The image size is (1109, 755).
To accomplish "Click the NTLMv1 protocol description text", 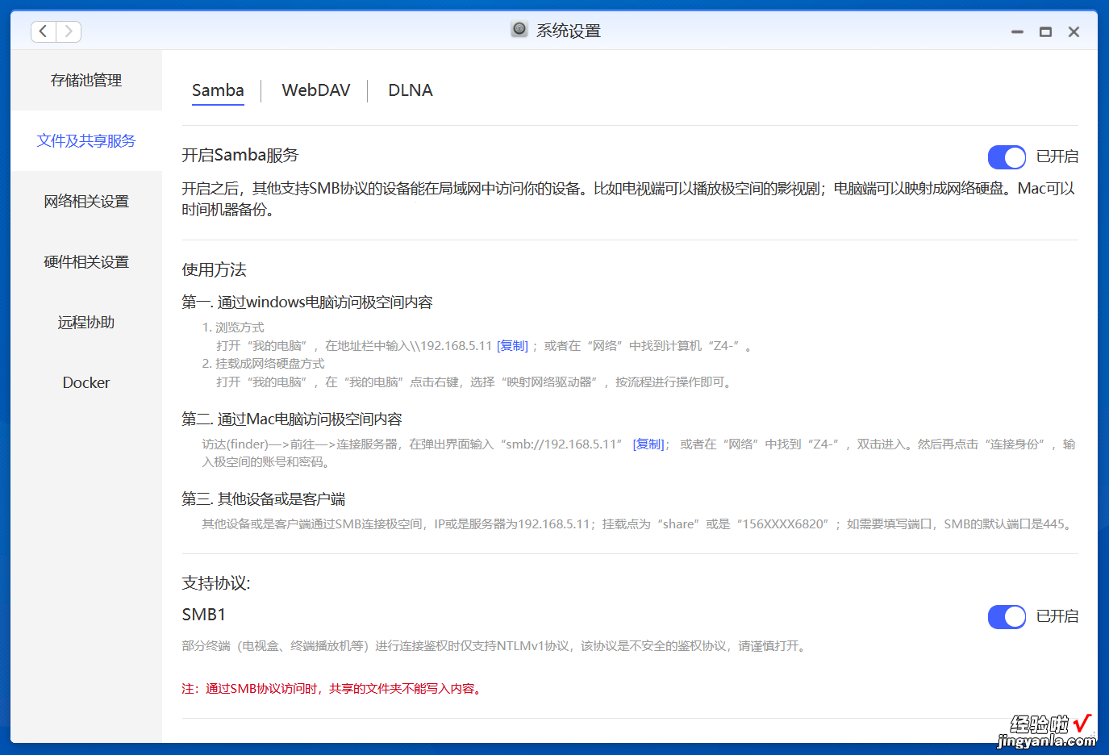I will [495, 645].
